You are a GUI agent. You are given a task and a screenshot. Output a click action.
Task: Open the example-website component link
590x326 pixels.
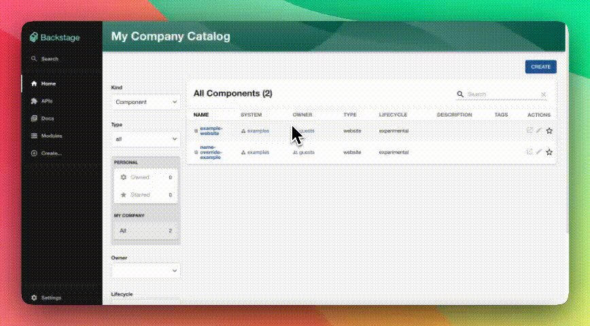(211, 131)
